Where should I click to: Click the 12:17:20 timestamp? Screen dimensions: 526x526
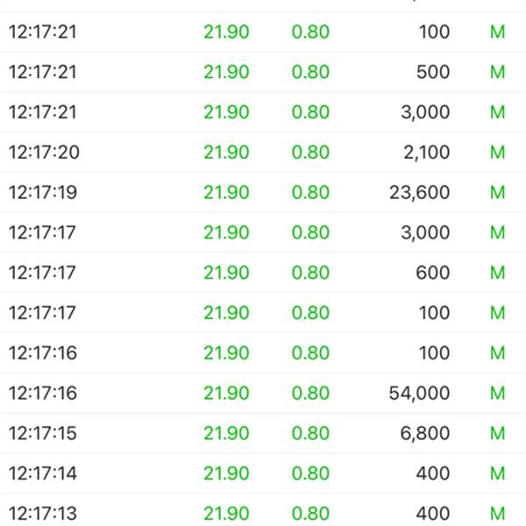click(43, 153)
